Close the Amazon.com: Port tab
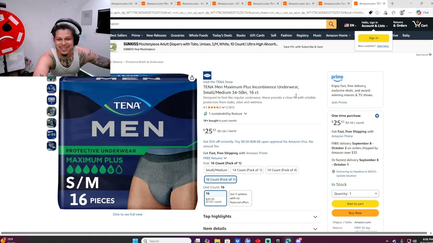Viewport: 433px width, 243px height. click(278, 4)
